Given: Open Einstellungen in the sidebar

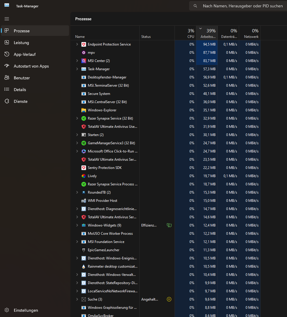Looking at the screenshot, I should [x=35, y=310].
